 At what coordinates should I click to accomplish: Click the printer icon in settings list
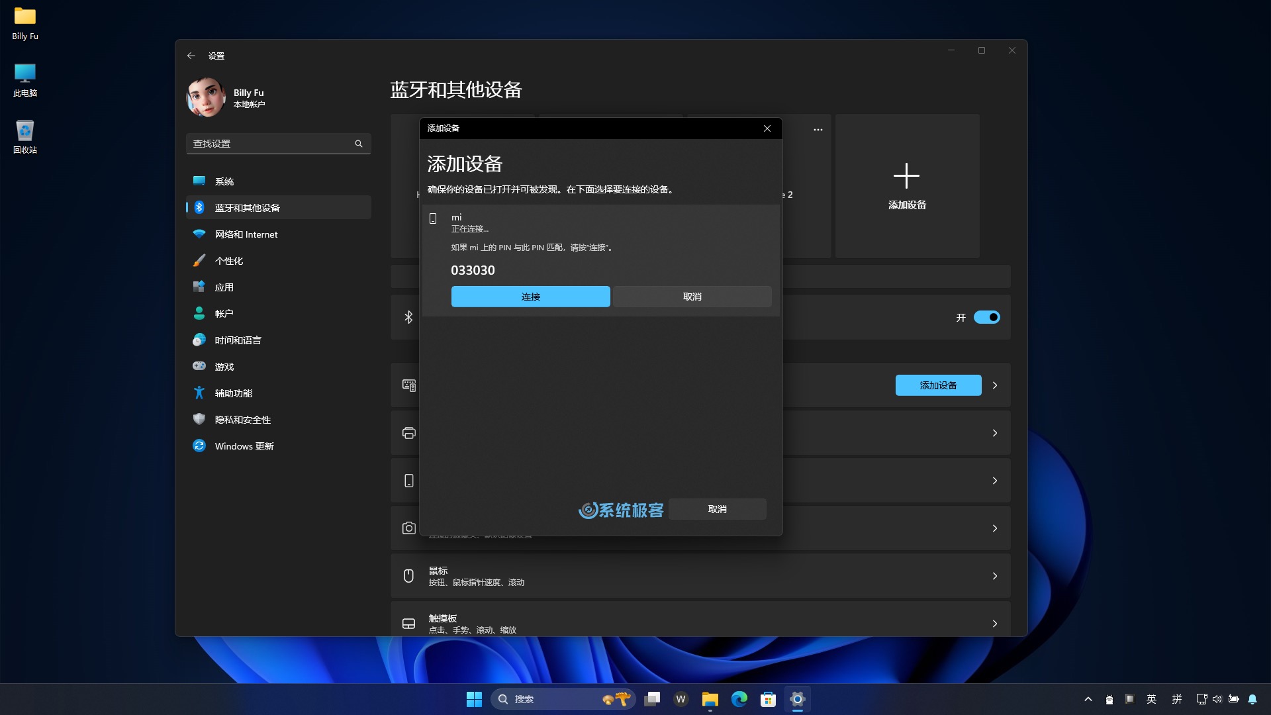tap(408, 433)
